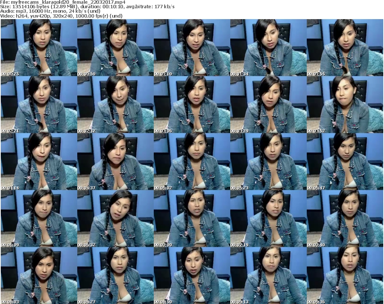Open the 00:08:27 video frame

115,276
